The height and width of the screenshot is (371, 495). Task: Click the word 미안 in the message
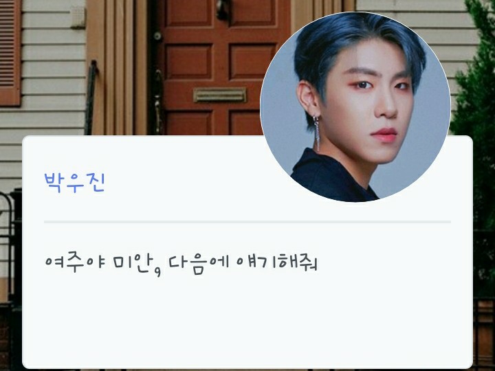[131, 264]
